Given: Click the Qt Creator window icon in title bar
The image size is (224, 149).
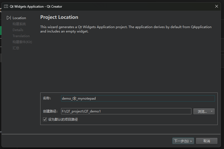Looking at the screenshot, I should 6,6.
